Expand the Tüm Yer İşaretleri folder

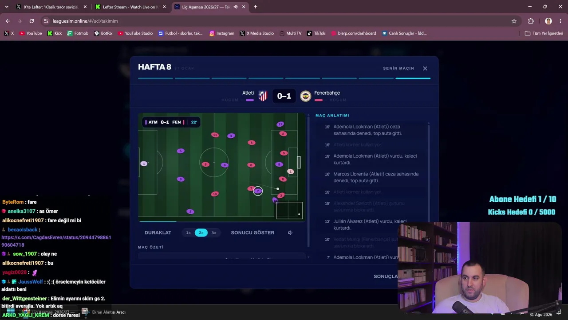click(x=544, y=33)
